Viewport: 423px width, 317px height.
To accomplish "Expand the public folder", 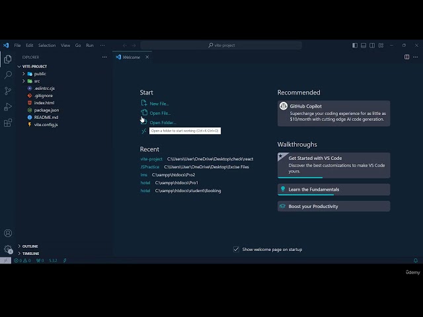I will 24,73.
